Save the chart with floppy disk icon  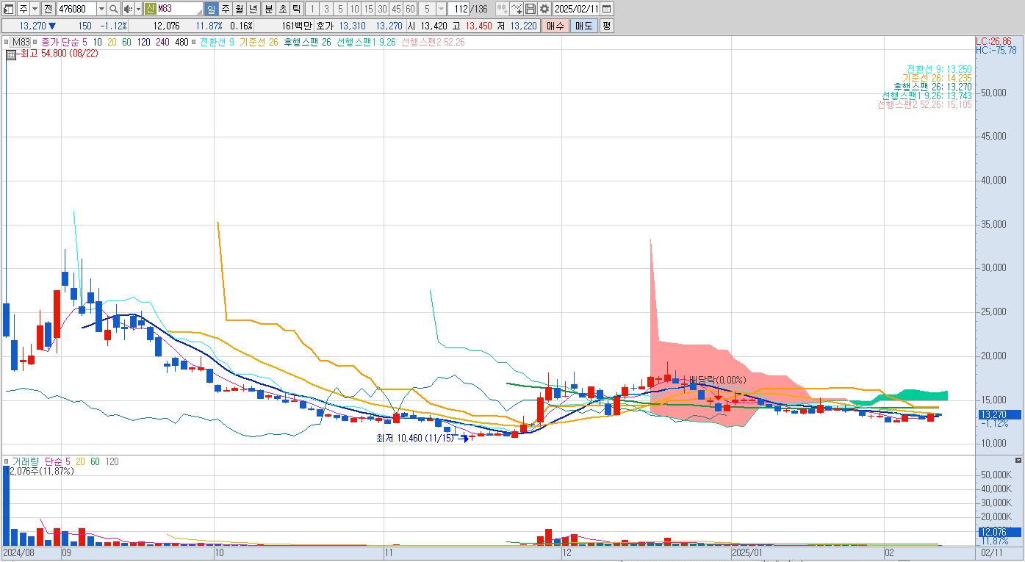(530, 9)
